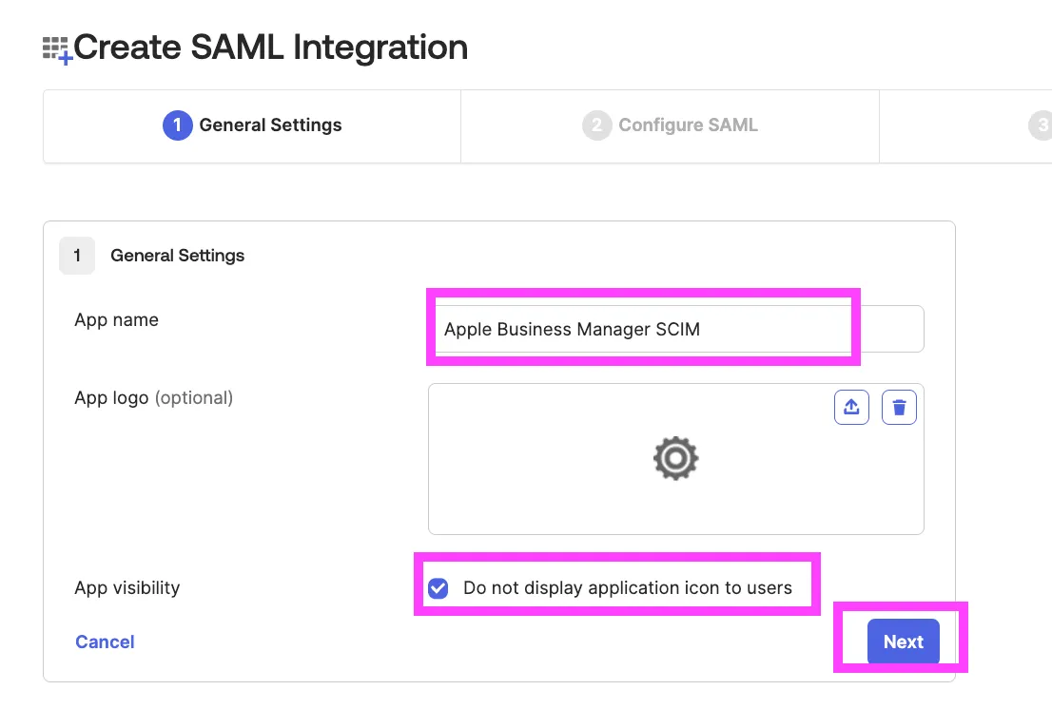Click the "Create SAML Integration" page heading
The width and height of the screenshot is (1052, 728).
(x=270, y=48)
